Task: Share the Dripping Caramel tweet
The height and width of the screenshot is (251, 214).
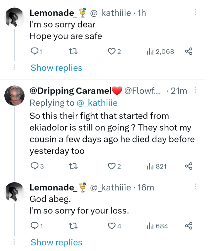Action: pyautogui.click(x=189, y=166)
